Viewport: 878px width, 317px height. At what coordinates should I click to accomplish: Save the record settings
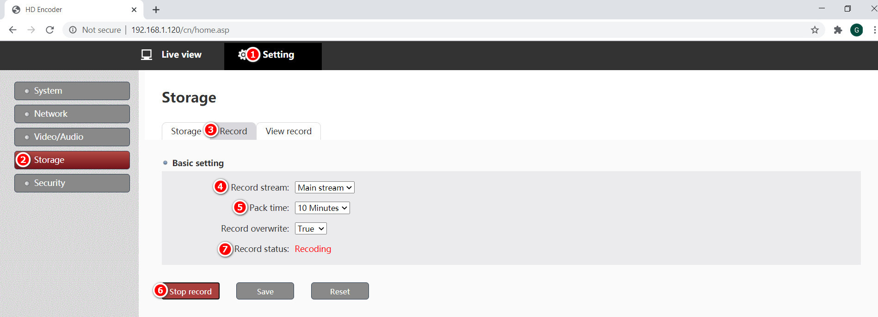click(x=265, y=291)
